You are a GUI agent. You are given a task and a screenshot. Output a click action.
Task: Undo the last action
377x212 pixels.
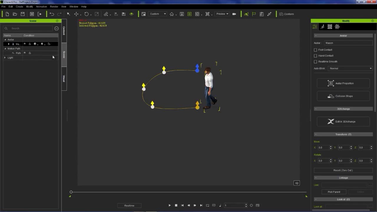tap(52, 14)
